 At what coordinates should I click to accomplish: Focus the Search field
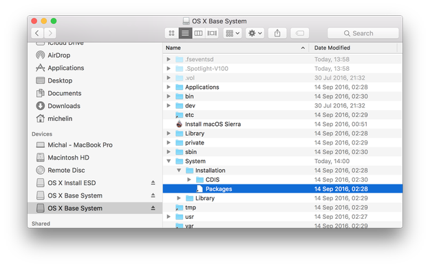tap(363, 33)
